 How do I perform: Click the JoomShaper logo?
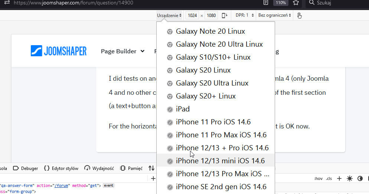pyautogui.click(x=59, y=51)
